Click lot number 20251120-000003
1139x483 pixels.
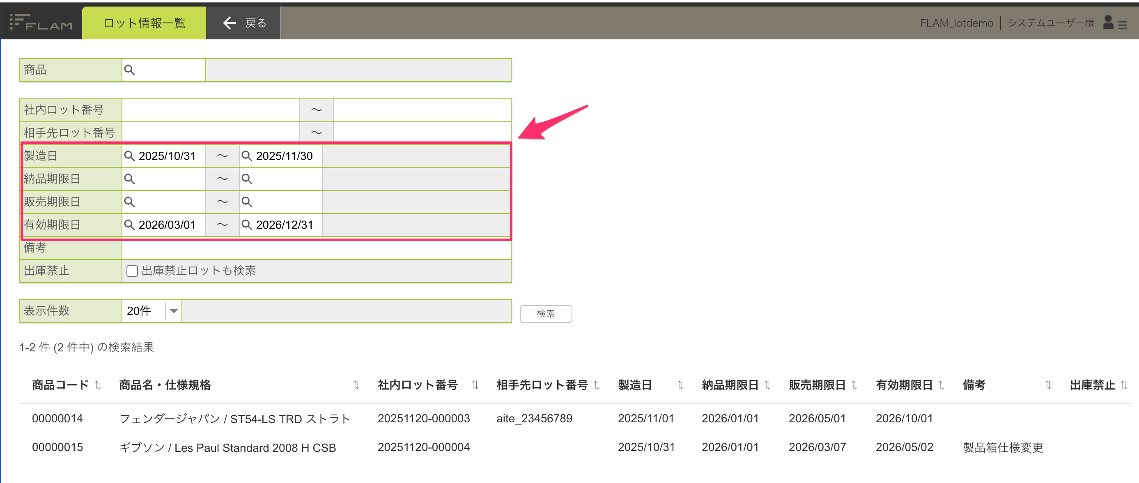point(424,419)
